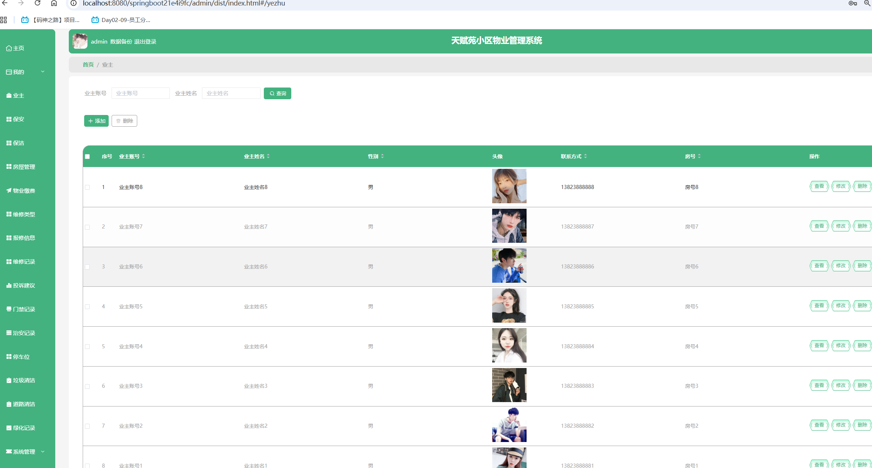Click the magnifier Query search button
872x468 pixels.
pos(277,93)
